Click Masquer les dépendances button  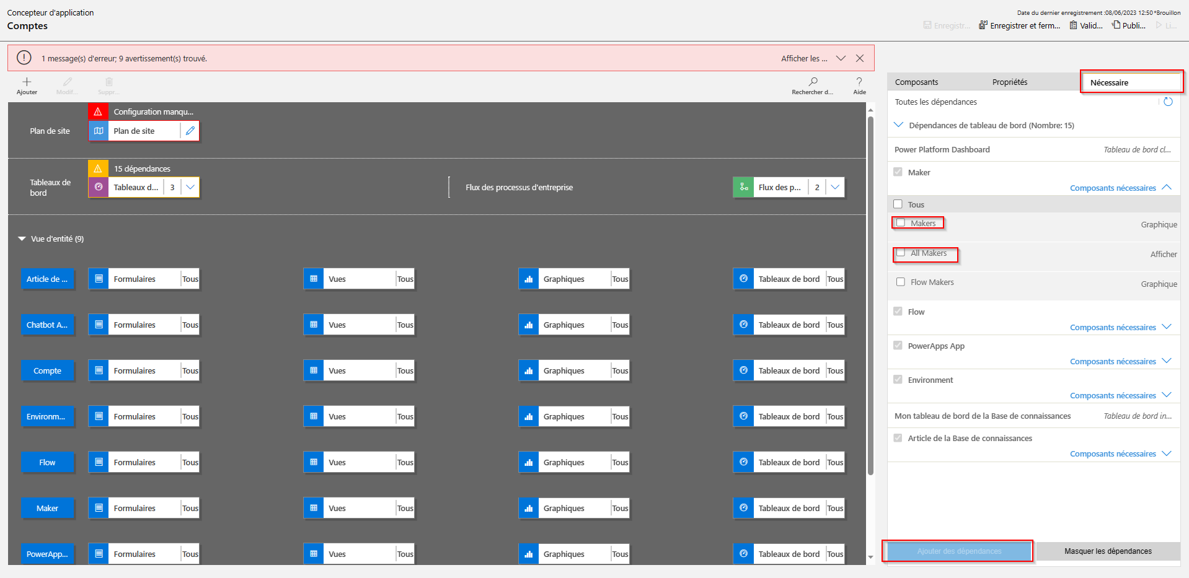(x=1108, y=551)
